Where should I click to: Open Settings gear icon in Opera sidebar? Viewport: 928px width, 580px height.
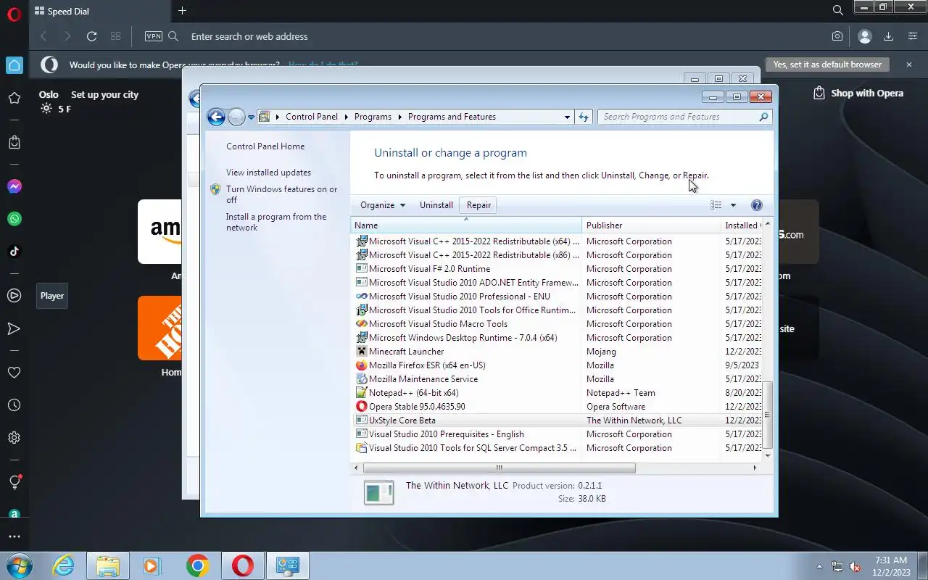point(14,438)
